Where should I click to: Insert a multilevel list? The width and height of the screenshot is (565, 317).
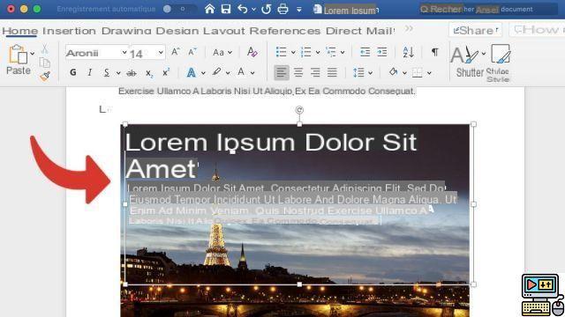point(331,53)
